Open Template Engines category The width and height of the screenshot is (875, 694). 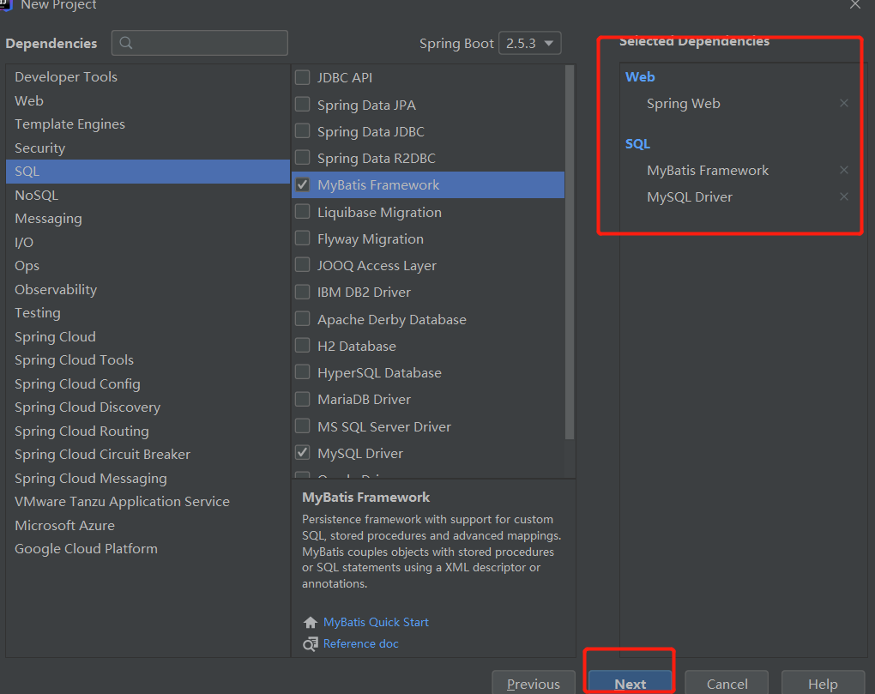(148, 124)
